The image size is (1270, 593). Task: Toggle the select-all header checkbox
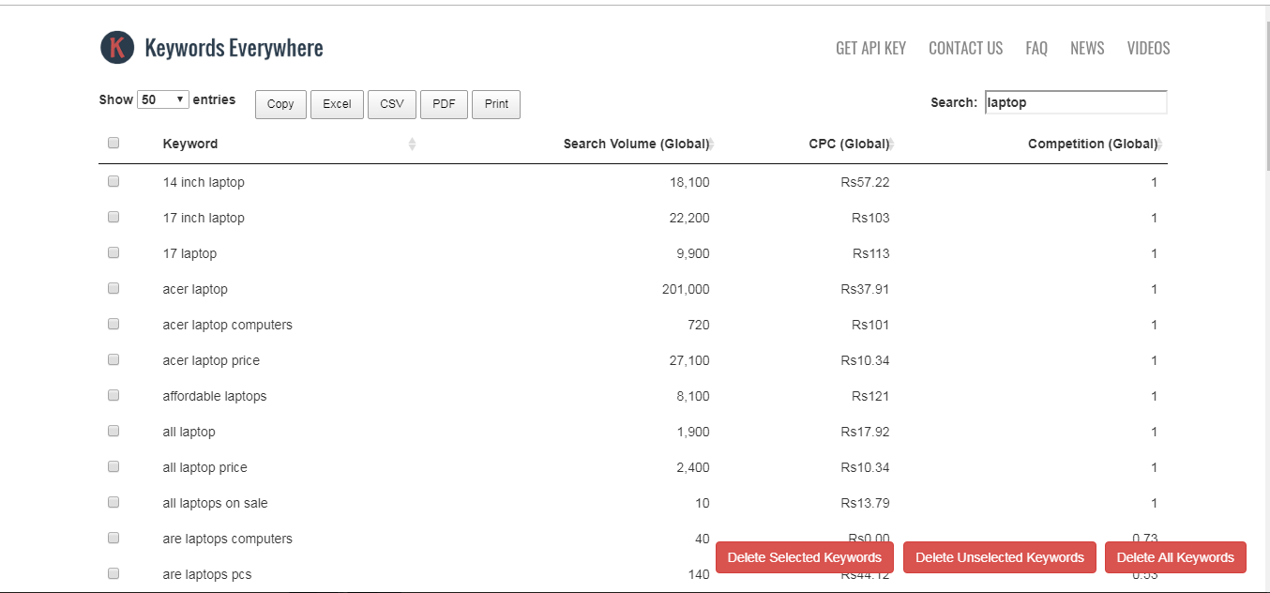[113, 144]
